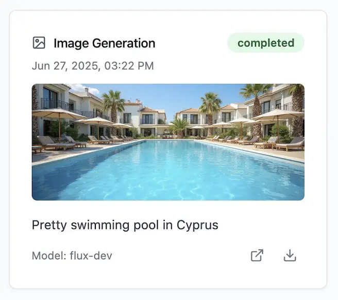The image size is (338, 300).
Task: Click the image icon beside Image Generation
Action: (x=39, y=43)
